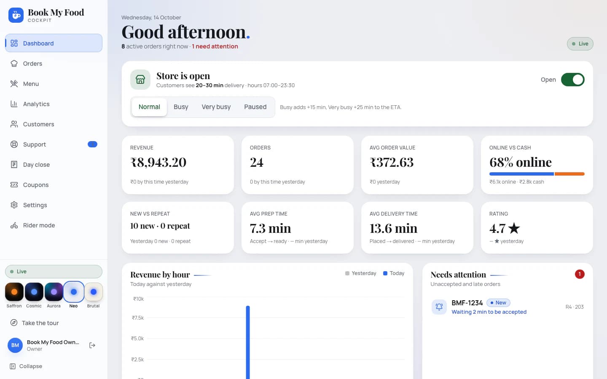Click the Orders chef hat icon

pos(14,64)
